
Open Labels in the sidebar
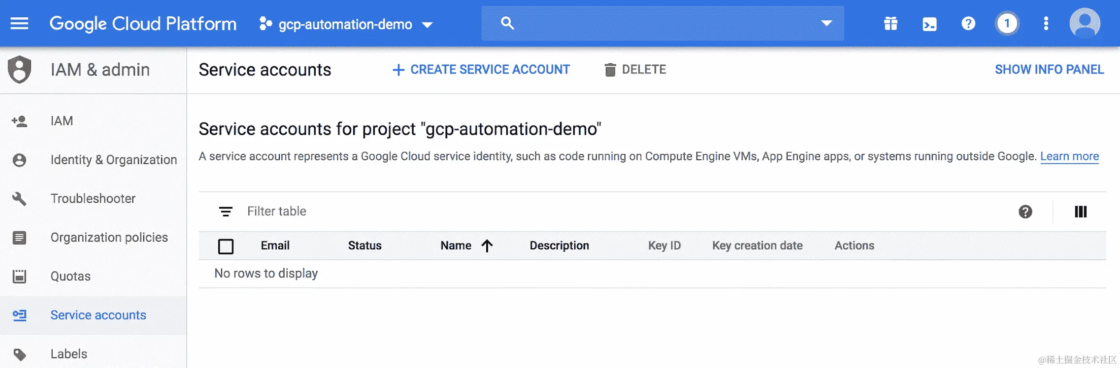(x=94, y=354)
